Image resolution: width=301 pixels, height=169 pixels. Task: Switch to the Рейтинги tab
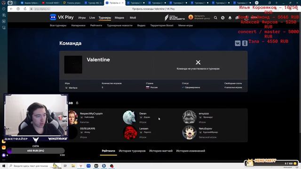pos(108,151)
